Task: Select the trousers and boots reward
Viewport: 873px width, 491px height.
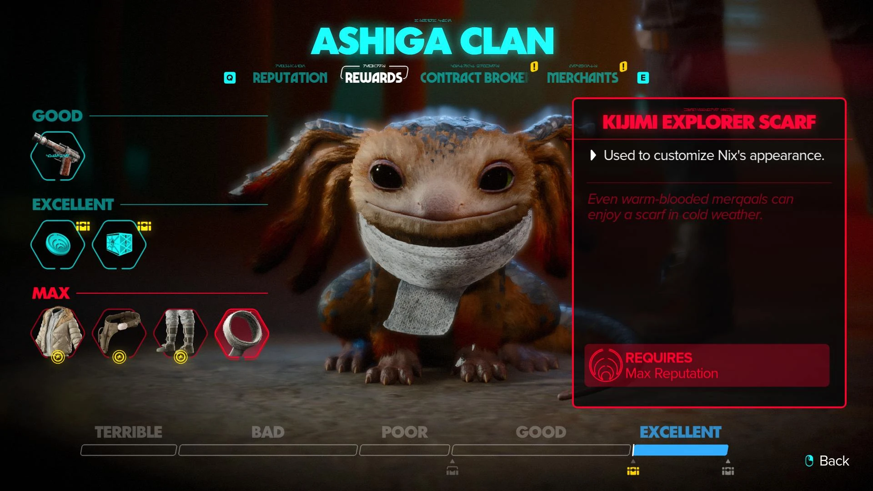Action: [181, 333]
